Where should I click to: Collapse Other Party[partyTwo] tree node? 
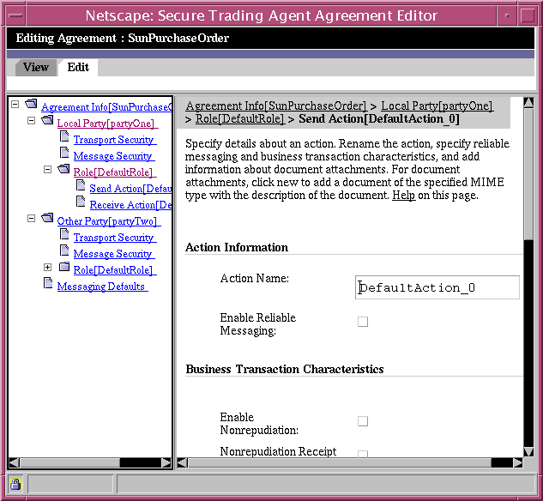(x=31, y=218)
